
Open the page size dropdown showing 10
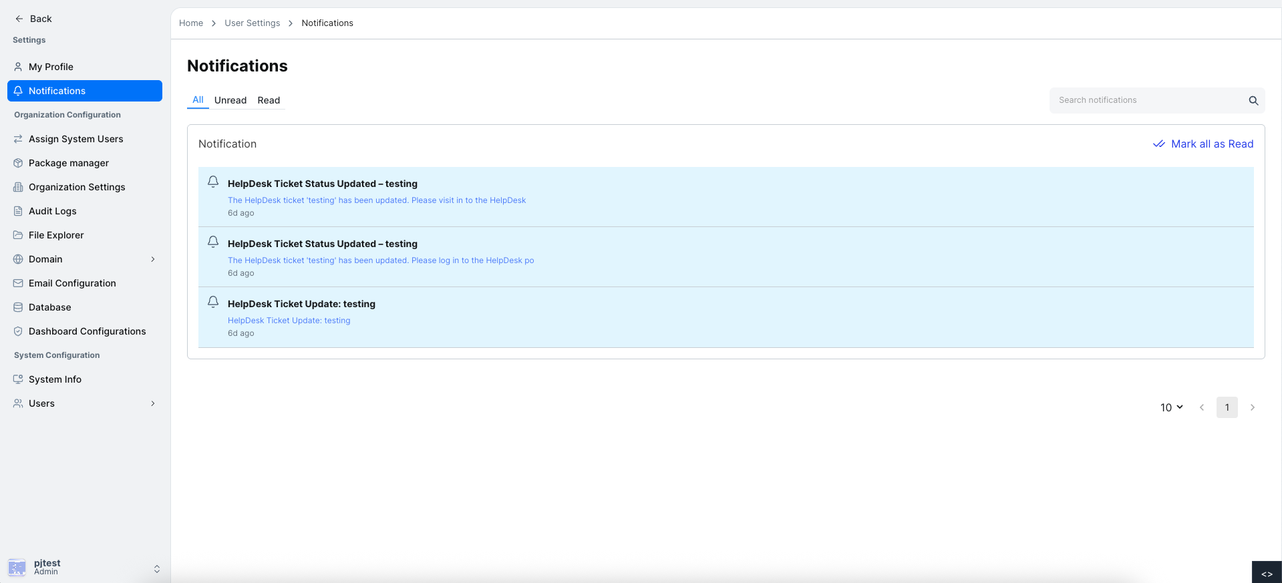point(1171,407)
